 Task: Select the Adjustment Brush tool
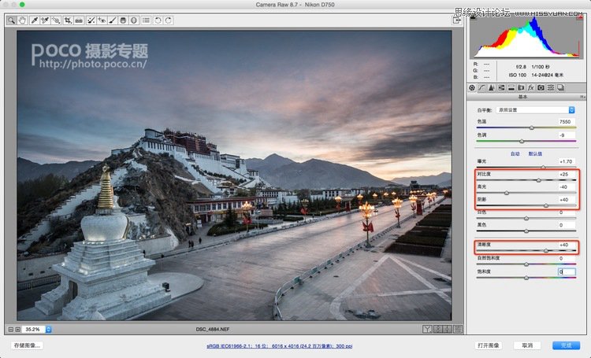(113, 20)
